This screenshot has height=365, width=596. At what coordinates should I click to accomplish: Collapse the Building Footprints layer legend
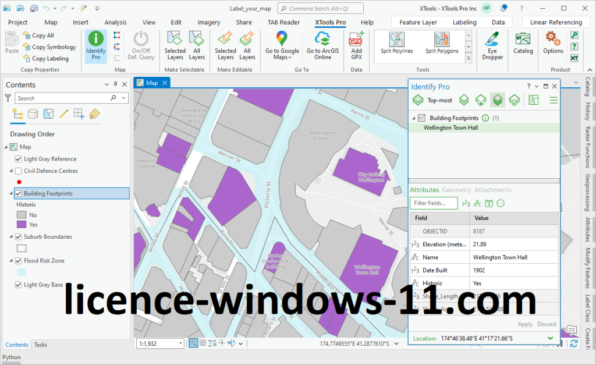coord(12,194)
